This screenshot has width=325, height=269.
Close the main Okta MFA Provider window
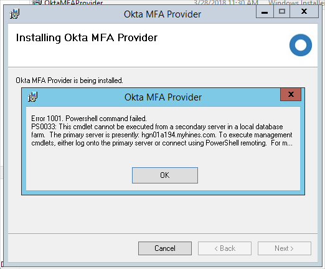coord(304,12)
